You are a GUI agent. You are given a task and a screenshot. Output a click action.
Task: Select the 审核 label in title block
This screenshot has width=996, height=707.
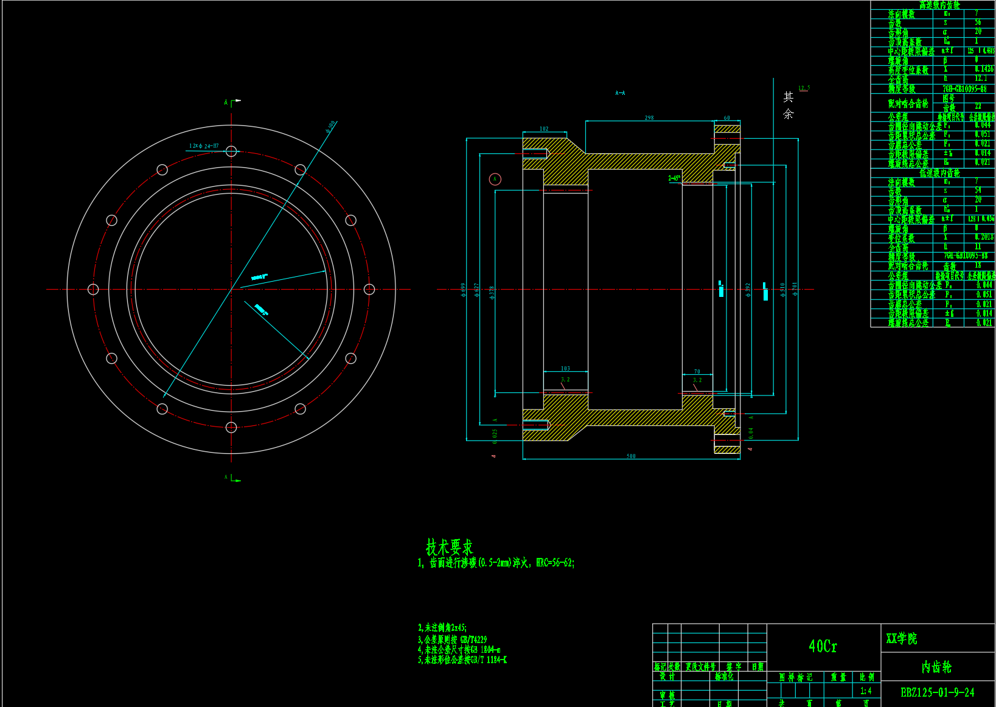667,695
